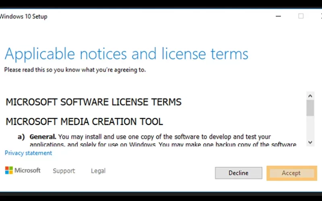Click the disabled maximize window button
322x201 pixels.
tap(301, 16)
